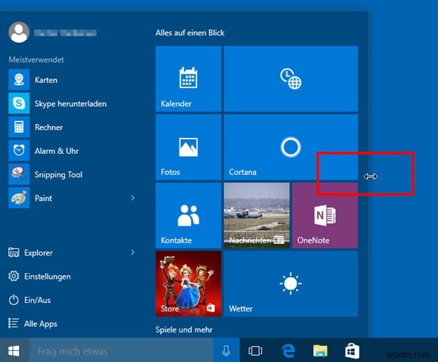Open the Explorer folder icon in Start menu
Viewport: 438px width, 362px height.
coord(14,252)
